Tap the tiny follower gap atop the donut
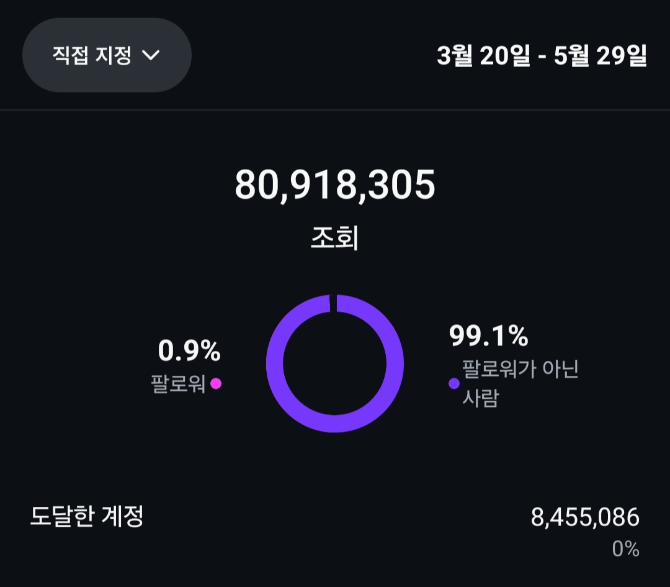670x587 pixels. pos(333,303)
